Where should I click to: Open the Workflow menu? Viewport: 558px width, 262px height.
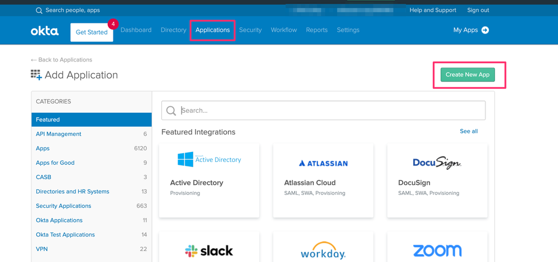point(284,30)
